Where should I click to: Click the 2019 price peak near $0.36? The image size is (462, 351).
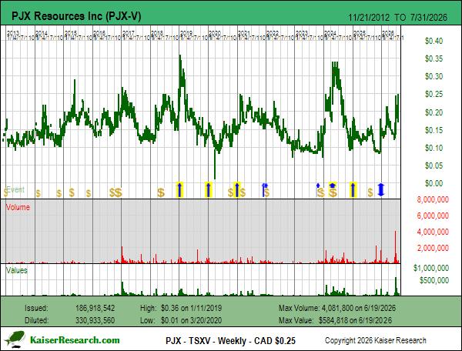click(x=180, y=56)
